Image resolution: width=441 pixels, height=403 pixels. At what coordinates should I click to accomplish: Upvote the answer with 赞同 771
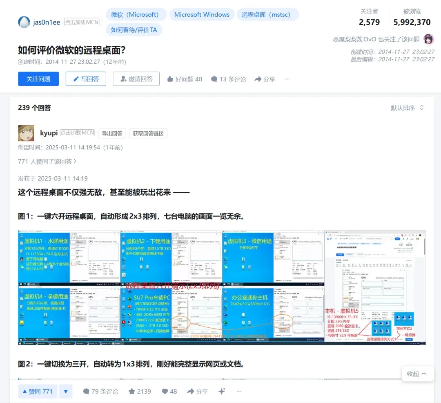pyautogui.click(x=38, y=392)
